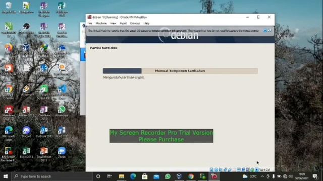The image size is (323, 181).
Task: Open the weather widget showing 30°C
Action: [x=249, y=176]
